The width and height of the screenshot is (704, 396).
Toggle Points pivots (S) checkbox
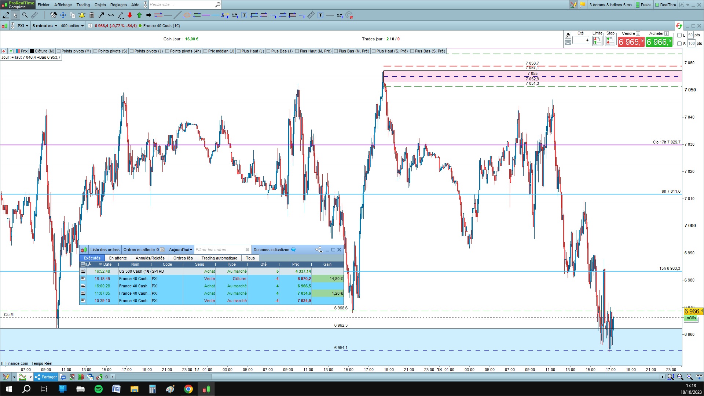pyautogui.click(x=95, y=51)
